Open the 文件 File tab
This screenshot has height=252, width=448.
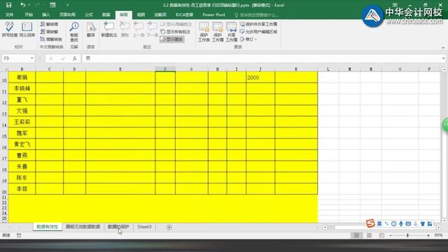pyautogui.click(x=9, y=15)
